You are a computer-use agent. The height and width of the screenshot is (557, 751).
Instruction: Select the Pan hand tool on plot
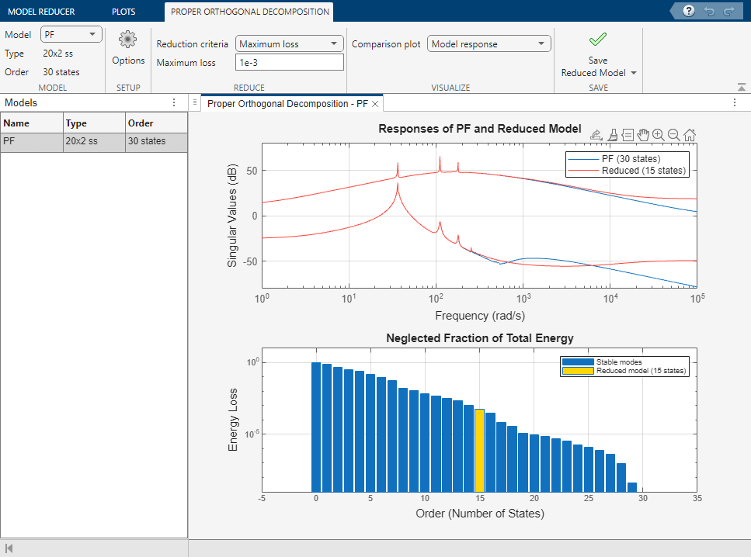pos(642,135)
